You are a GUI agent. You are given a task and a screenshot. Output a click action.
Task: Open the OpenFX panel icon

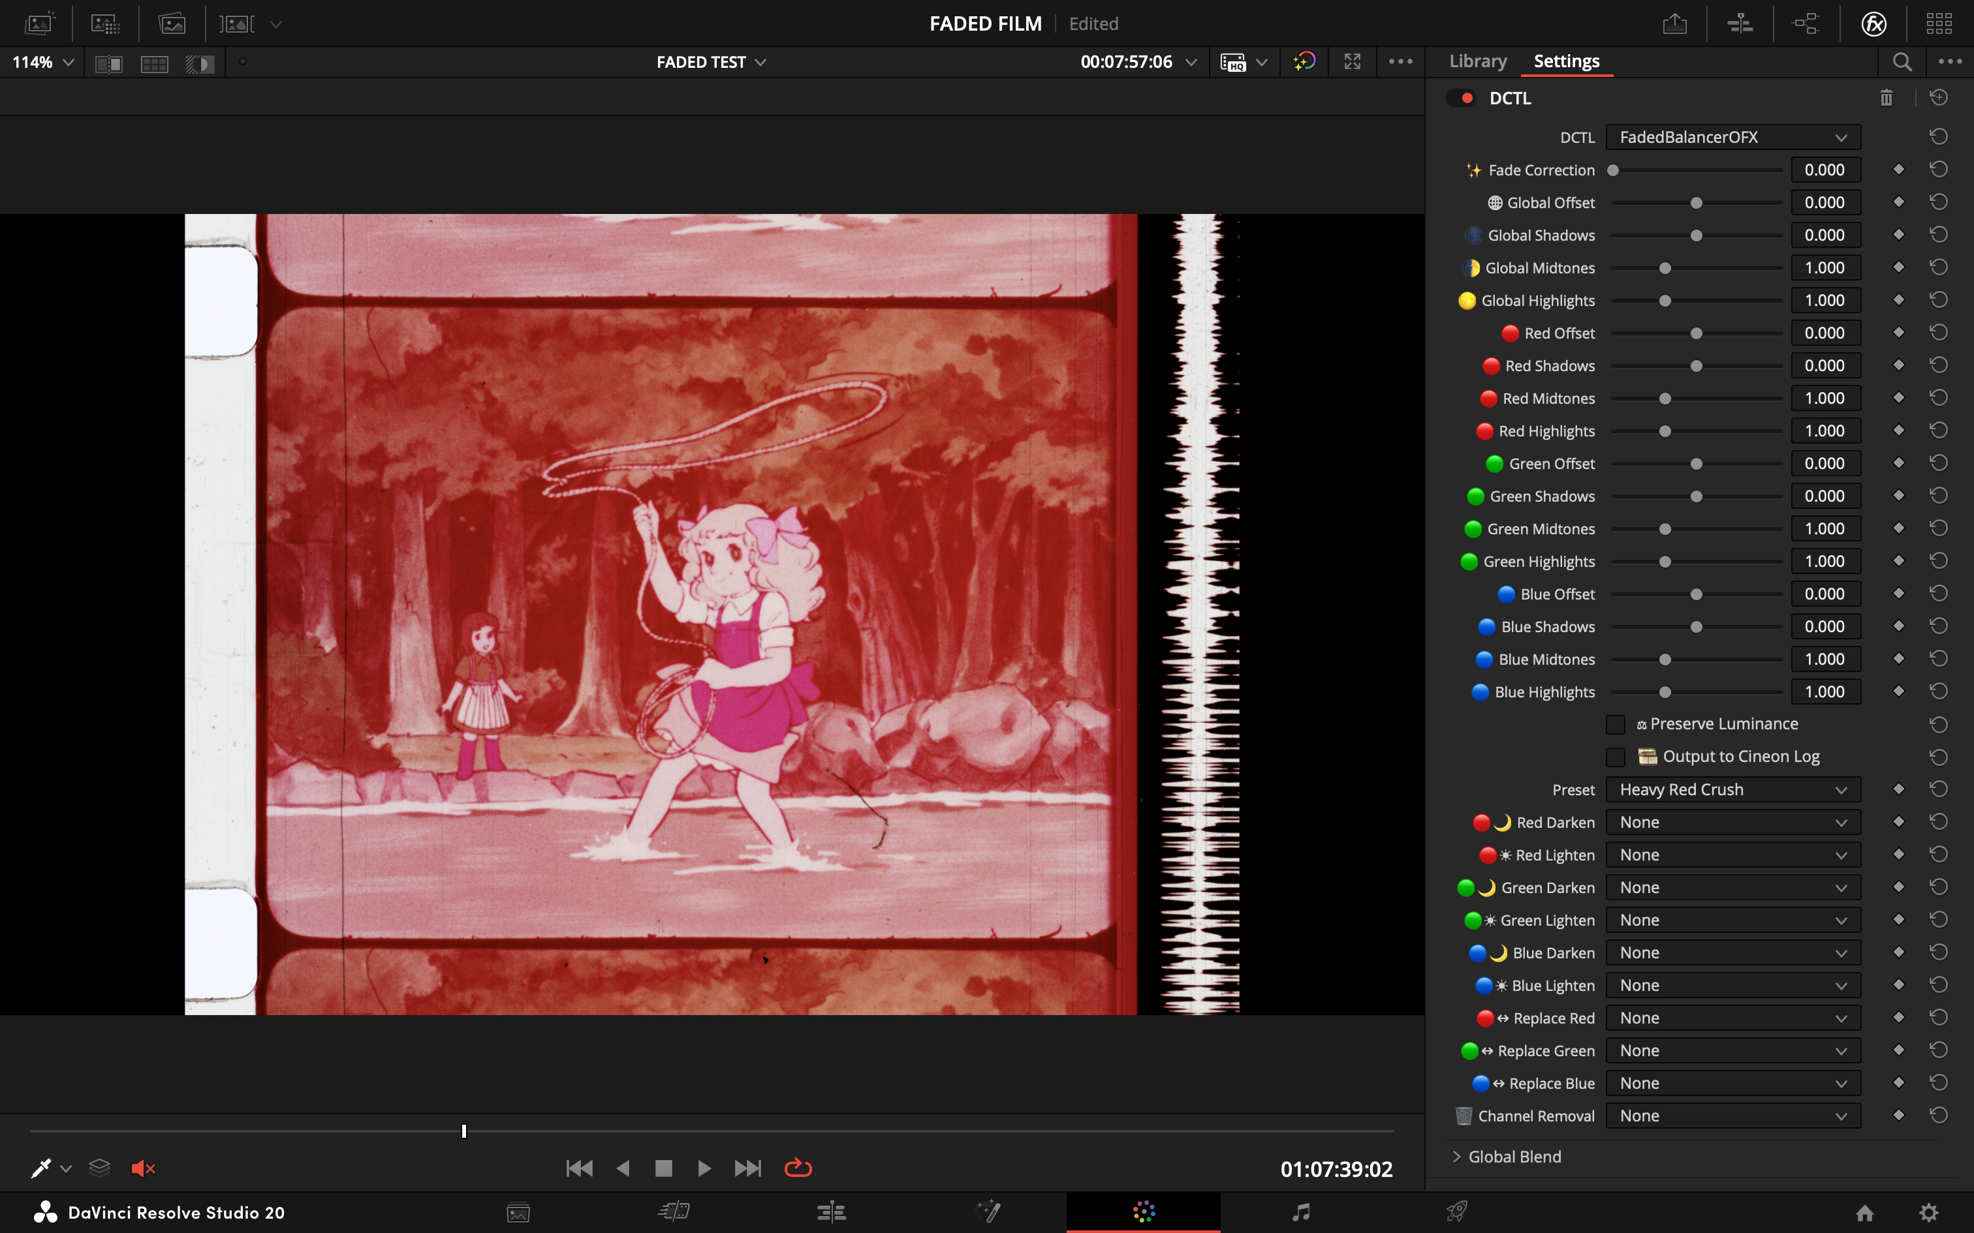pyautogui.click(x=1873, y=23)
